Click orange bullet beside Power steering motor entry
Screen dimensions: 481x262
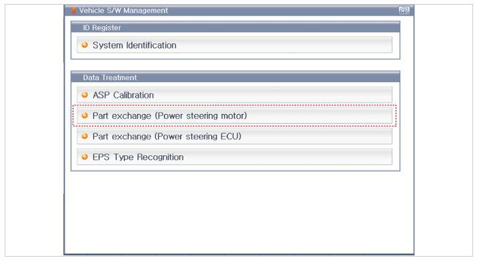85,115
